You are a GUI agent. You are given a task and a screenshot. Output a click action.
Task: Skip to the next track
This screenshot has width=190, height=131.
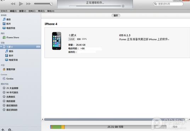28,4
